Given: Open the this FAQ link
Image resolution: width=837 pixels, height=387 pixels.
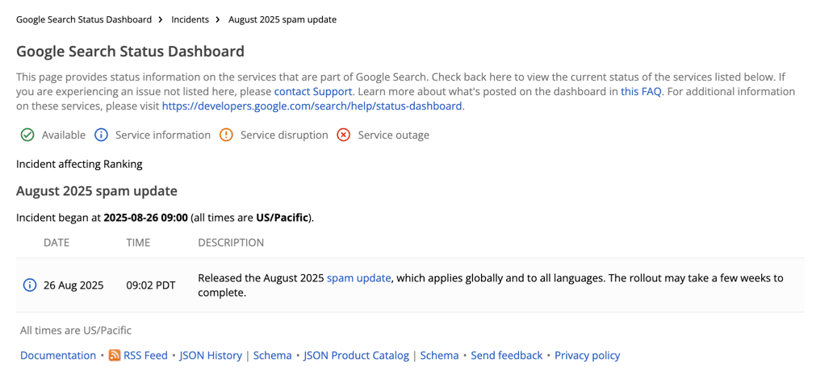Looking at the screenshot, I should (641, 91).
